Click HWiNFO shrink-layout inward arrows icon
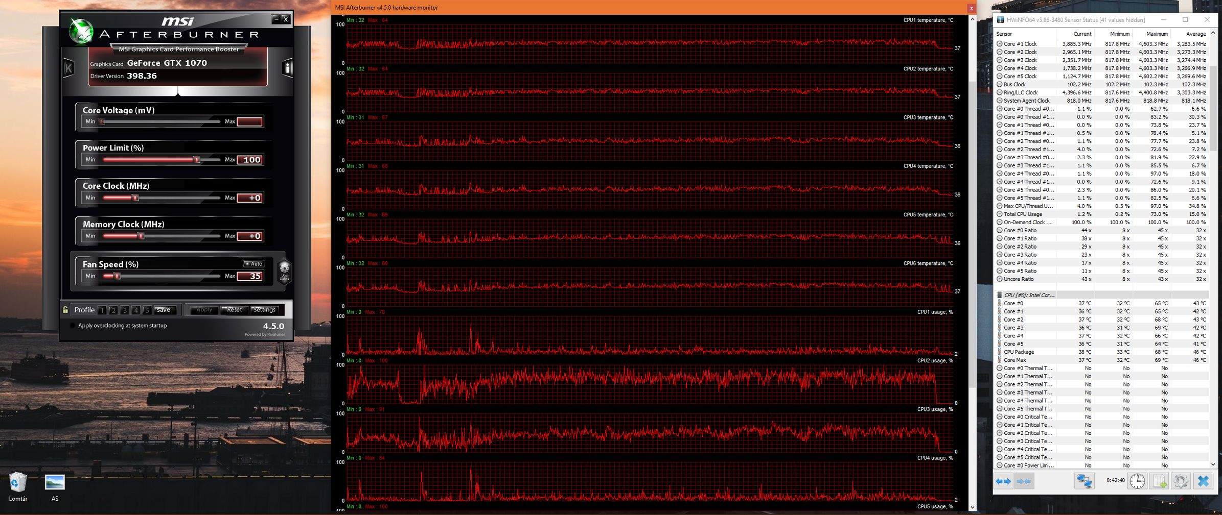 pyautogui.click(x=1024, y=481)
